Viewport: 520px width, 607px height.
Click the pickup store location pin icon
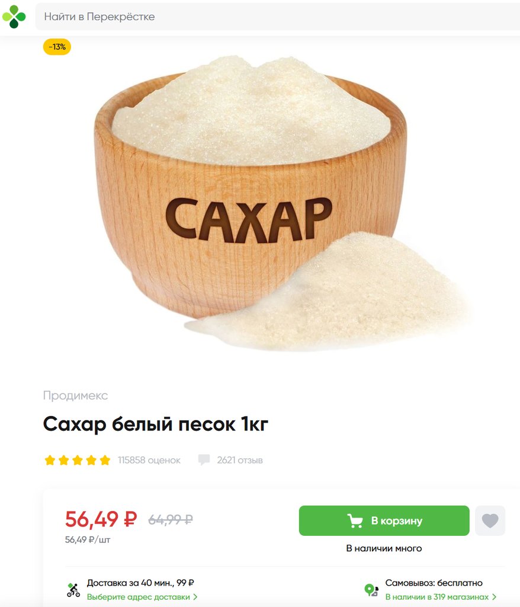[371, 590]
